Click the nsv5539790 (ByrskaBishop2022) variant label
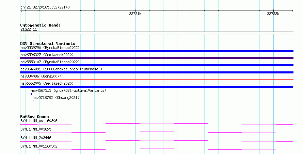 [50, 48]
